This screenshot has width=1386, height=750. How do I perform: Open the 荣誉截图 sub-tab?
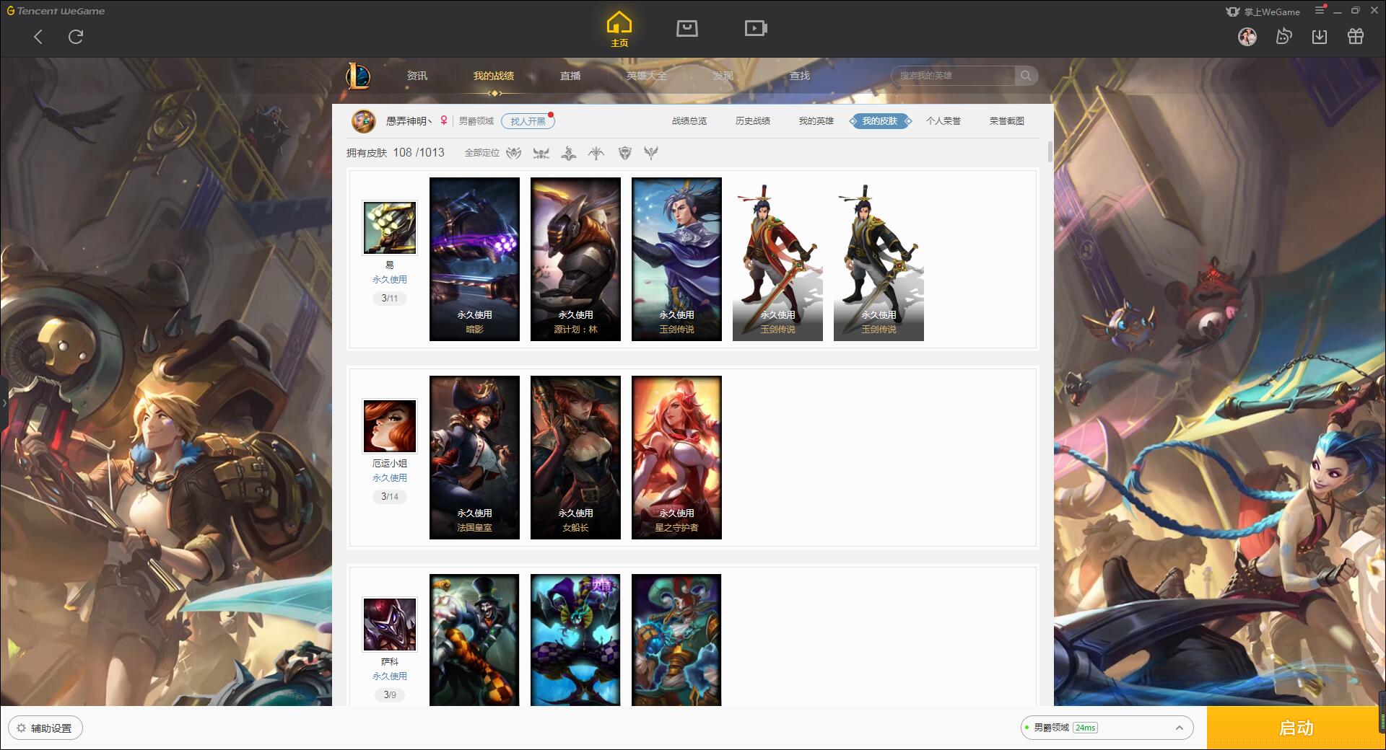coord(1007,121)
